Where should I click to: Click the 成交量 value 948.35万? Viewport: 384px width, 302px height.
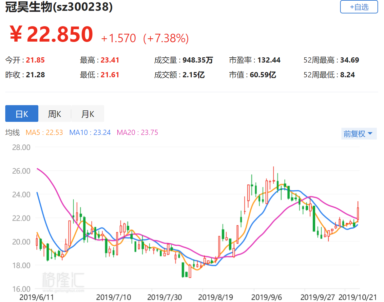[x=198, y=60]
